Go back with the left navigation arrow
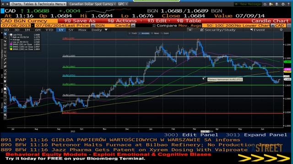This screenshot has height=164, width=293. 3,4
